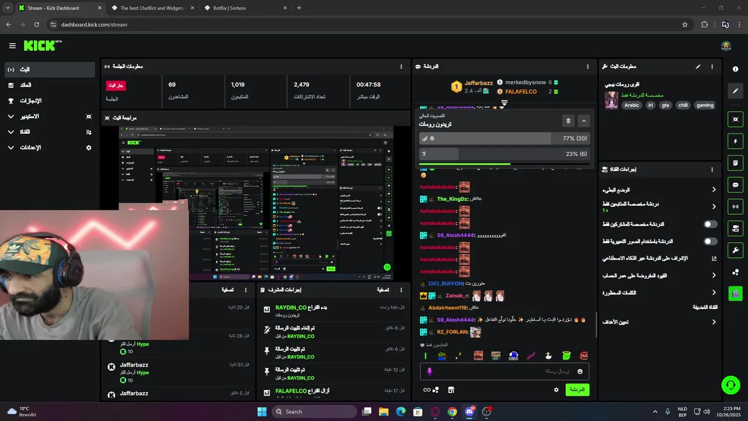The image size is (748, 421).
Task: Expand the account age restrictions row chevron
Action: coord(714,275)
